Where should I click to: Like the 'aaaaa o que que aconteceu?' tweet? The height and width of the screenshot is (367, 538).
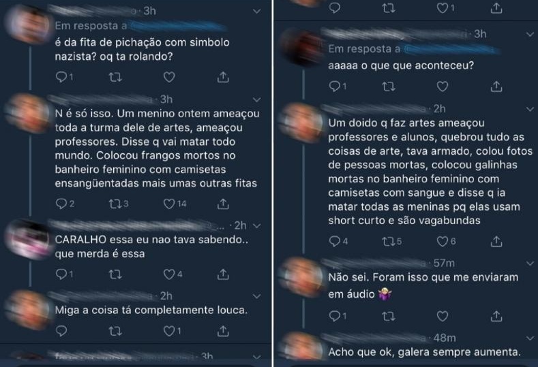tap(443, 86)
